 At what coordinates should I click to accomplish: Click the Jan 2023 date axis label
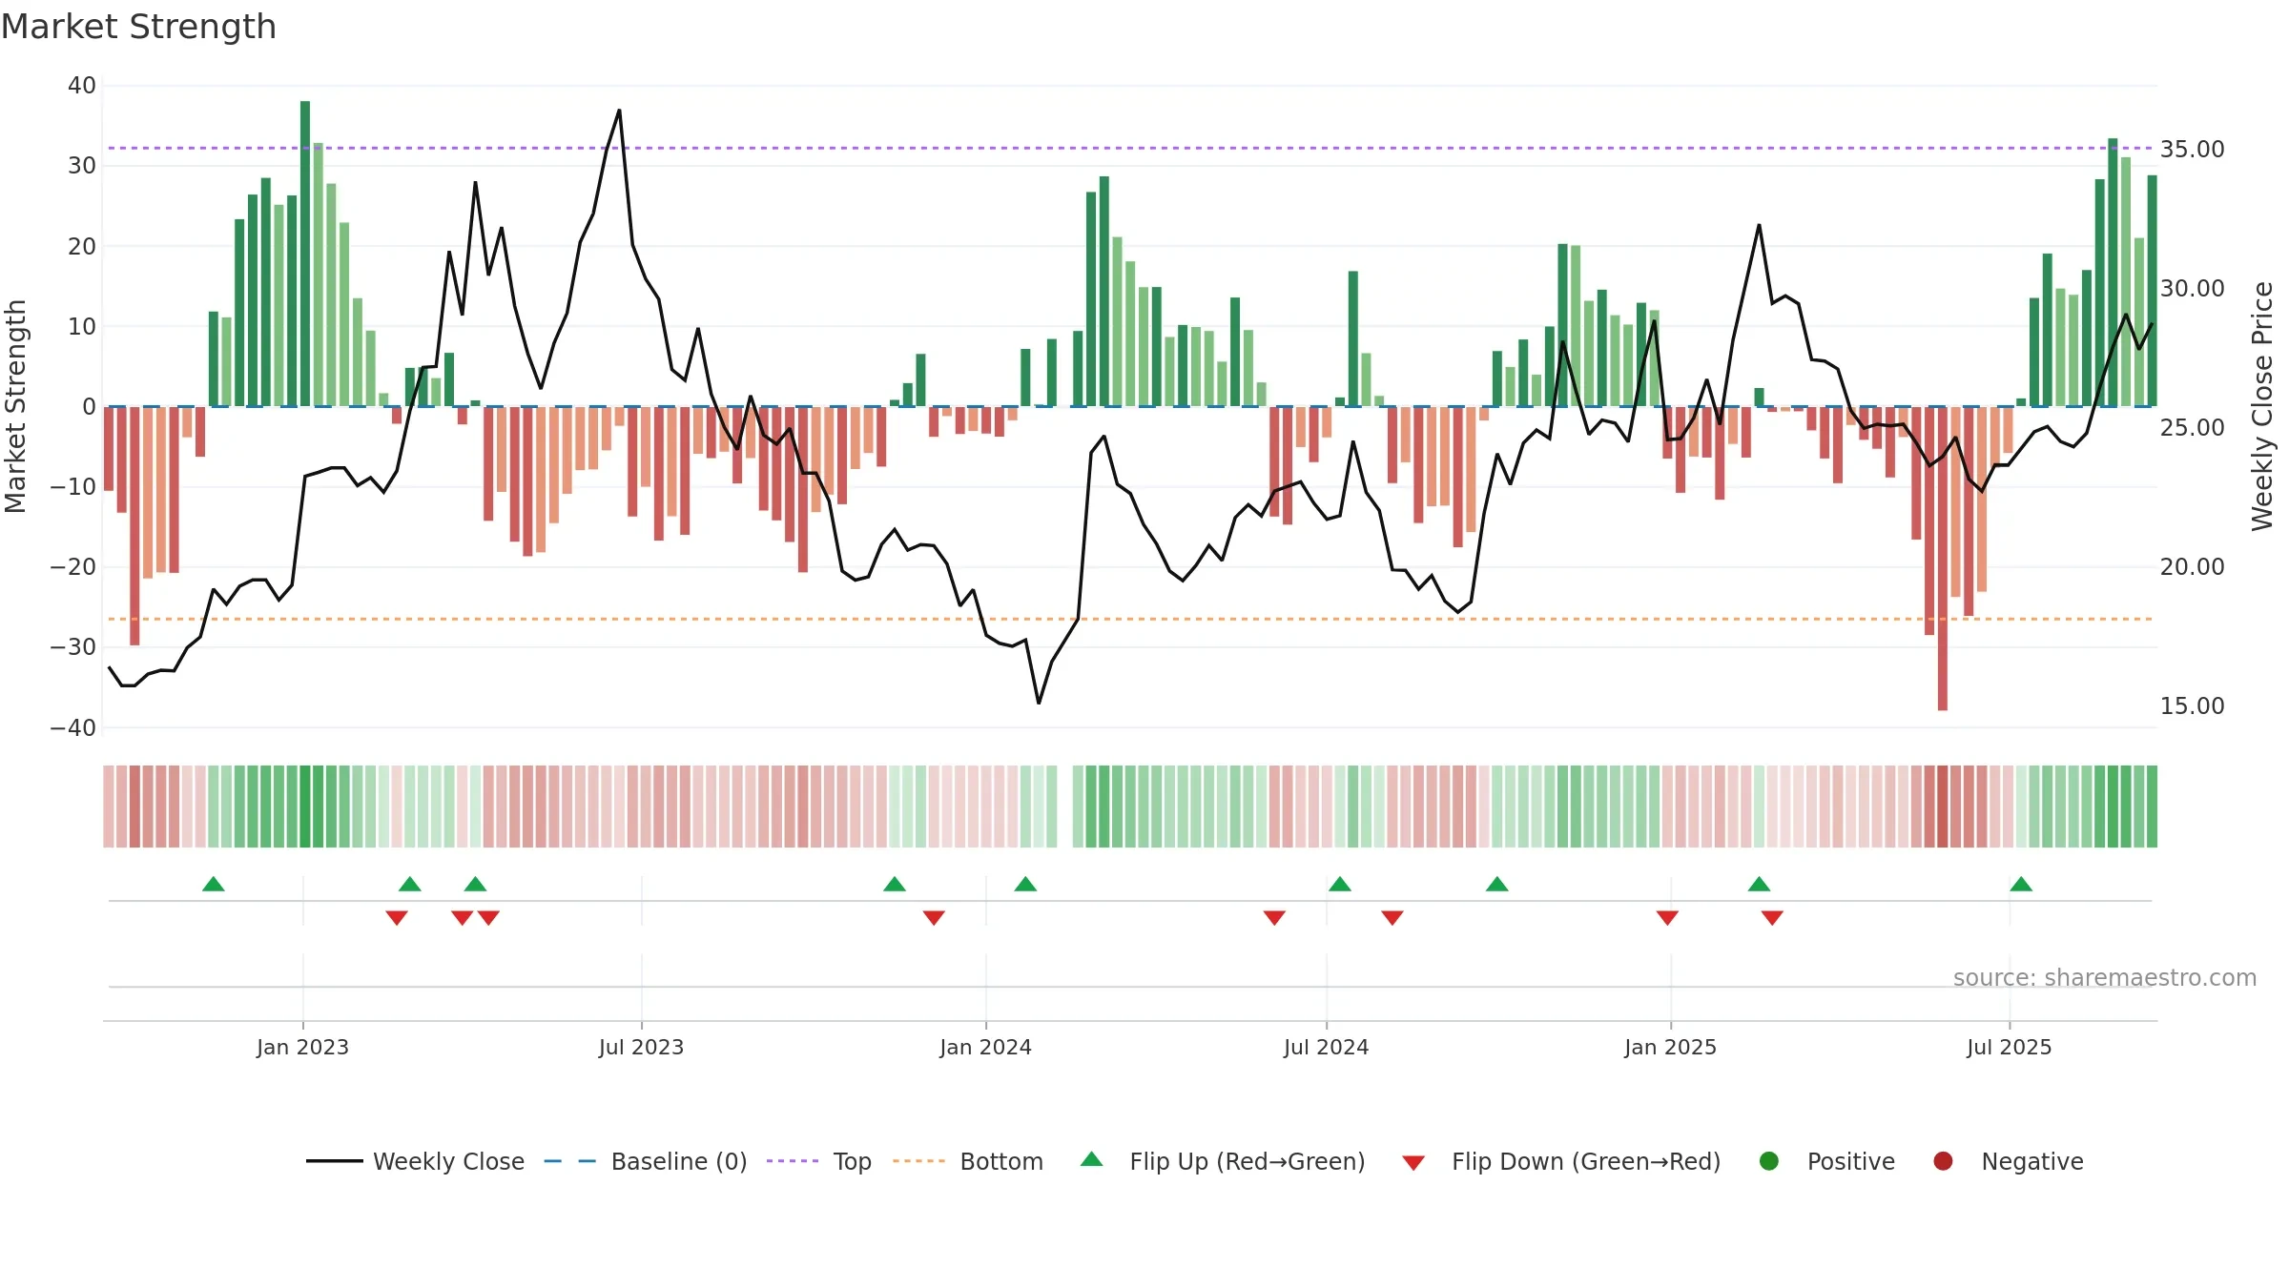302,1048
